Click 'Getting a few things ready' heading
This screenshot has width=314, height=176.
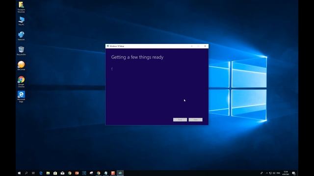(137, 57)
